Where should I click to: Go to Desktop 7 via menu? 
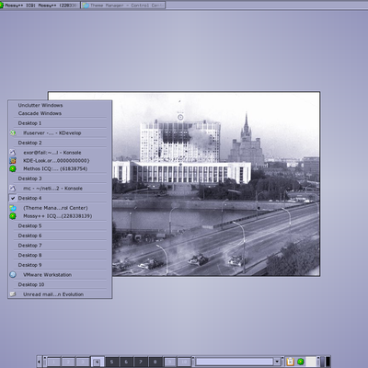coord(60,246)
